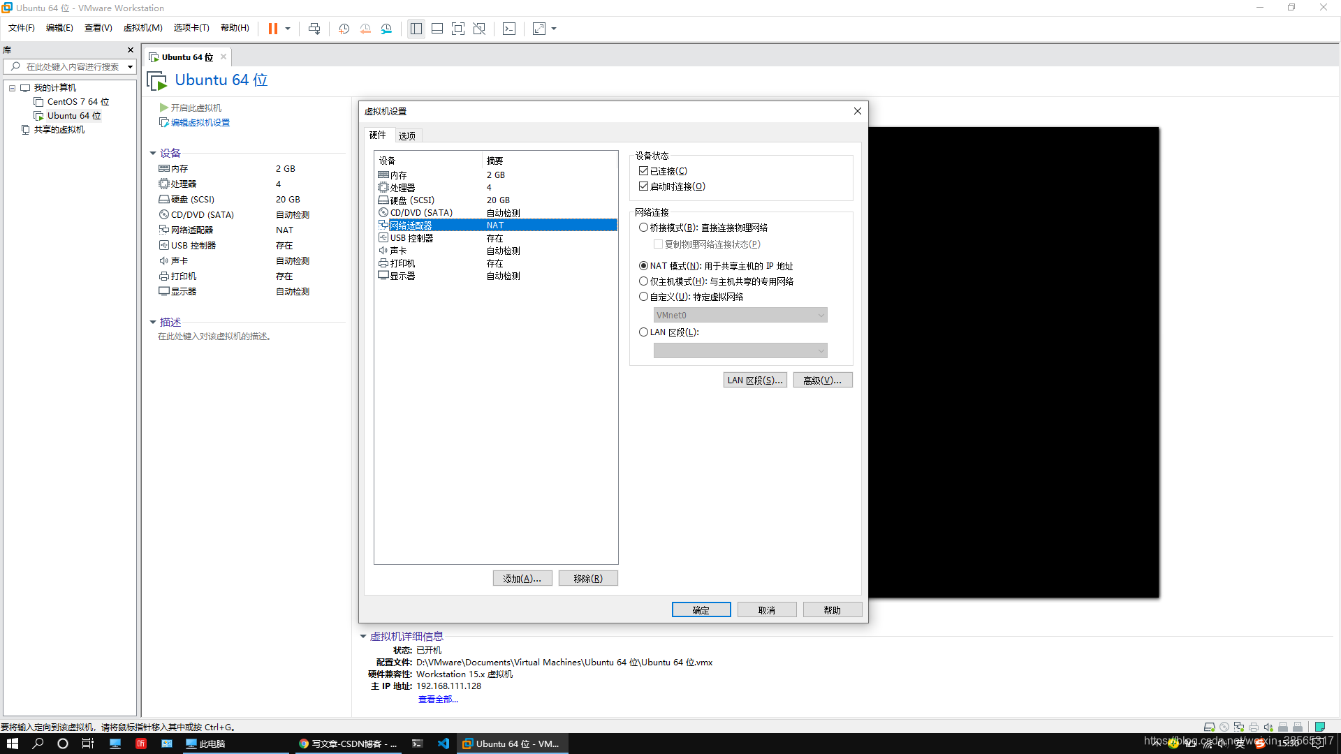The width and height of the screenshot is (1341, 754).
Task: Open the VMnet0 dropdown
Action: 740,316
